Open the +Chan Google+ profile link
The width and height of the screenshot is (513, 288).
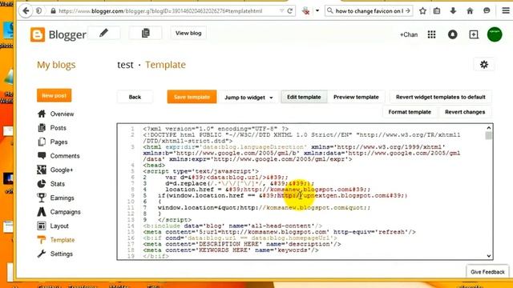[x=409, y=34]
